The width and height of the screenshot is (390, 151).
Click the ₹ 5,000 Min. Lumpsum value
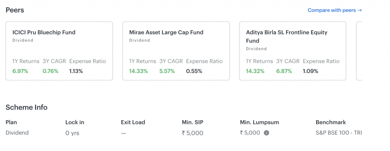click(250, 133)
